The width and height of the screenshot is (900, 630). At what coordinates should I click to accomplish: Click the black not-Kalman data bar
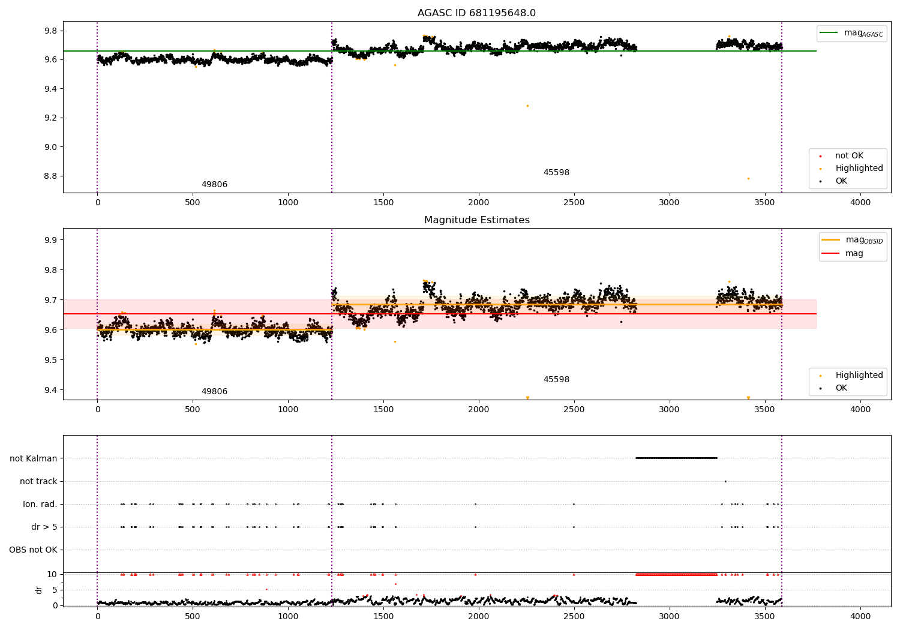click(676, 458)
